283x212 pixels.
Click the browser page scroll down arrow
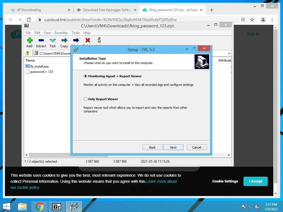(x=276, y=194)
